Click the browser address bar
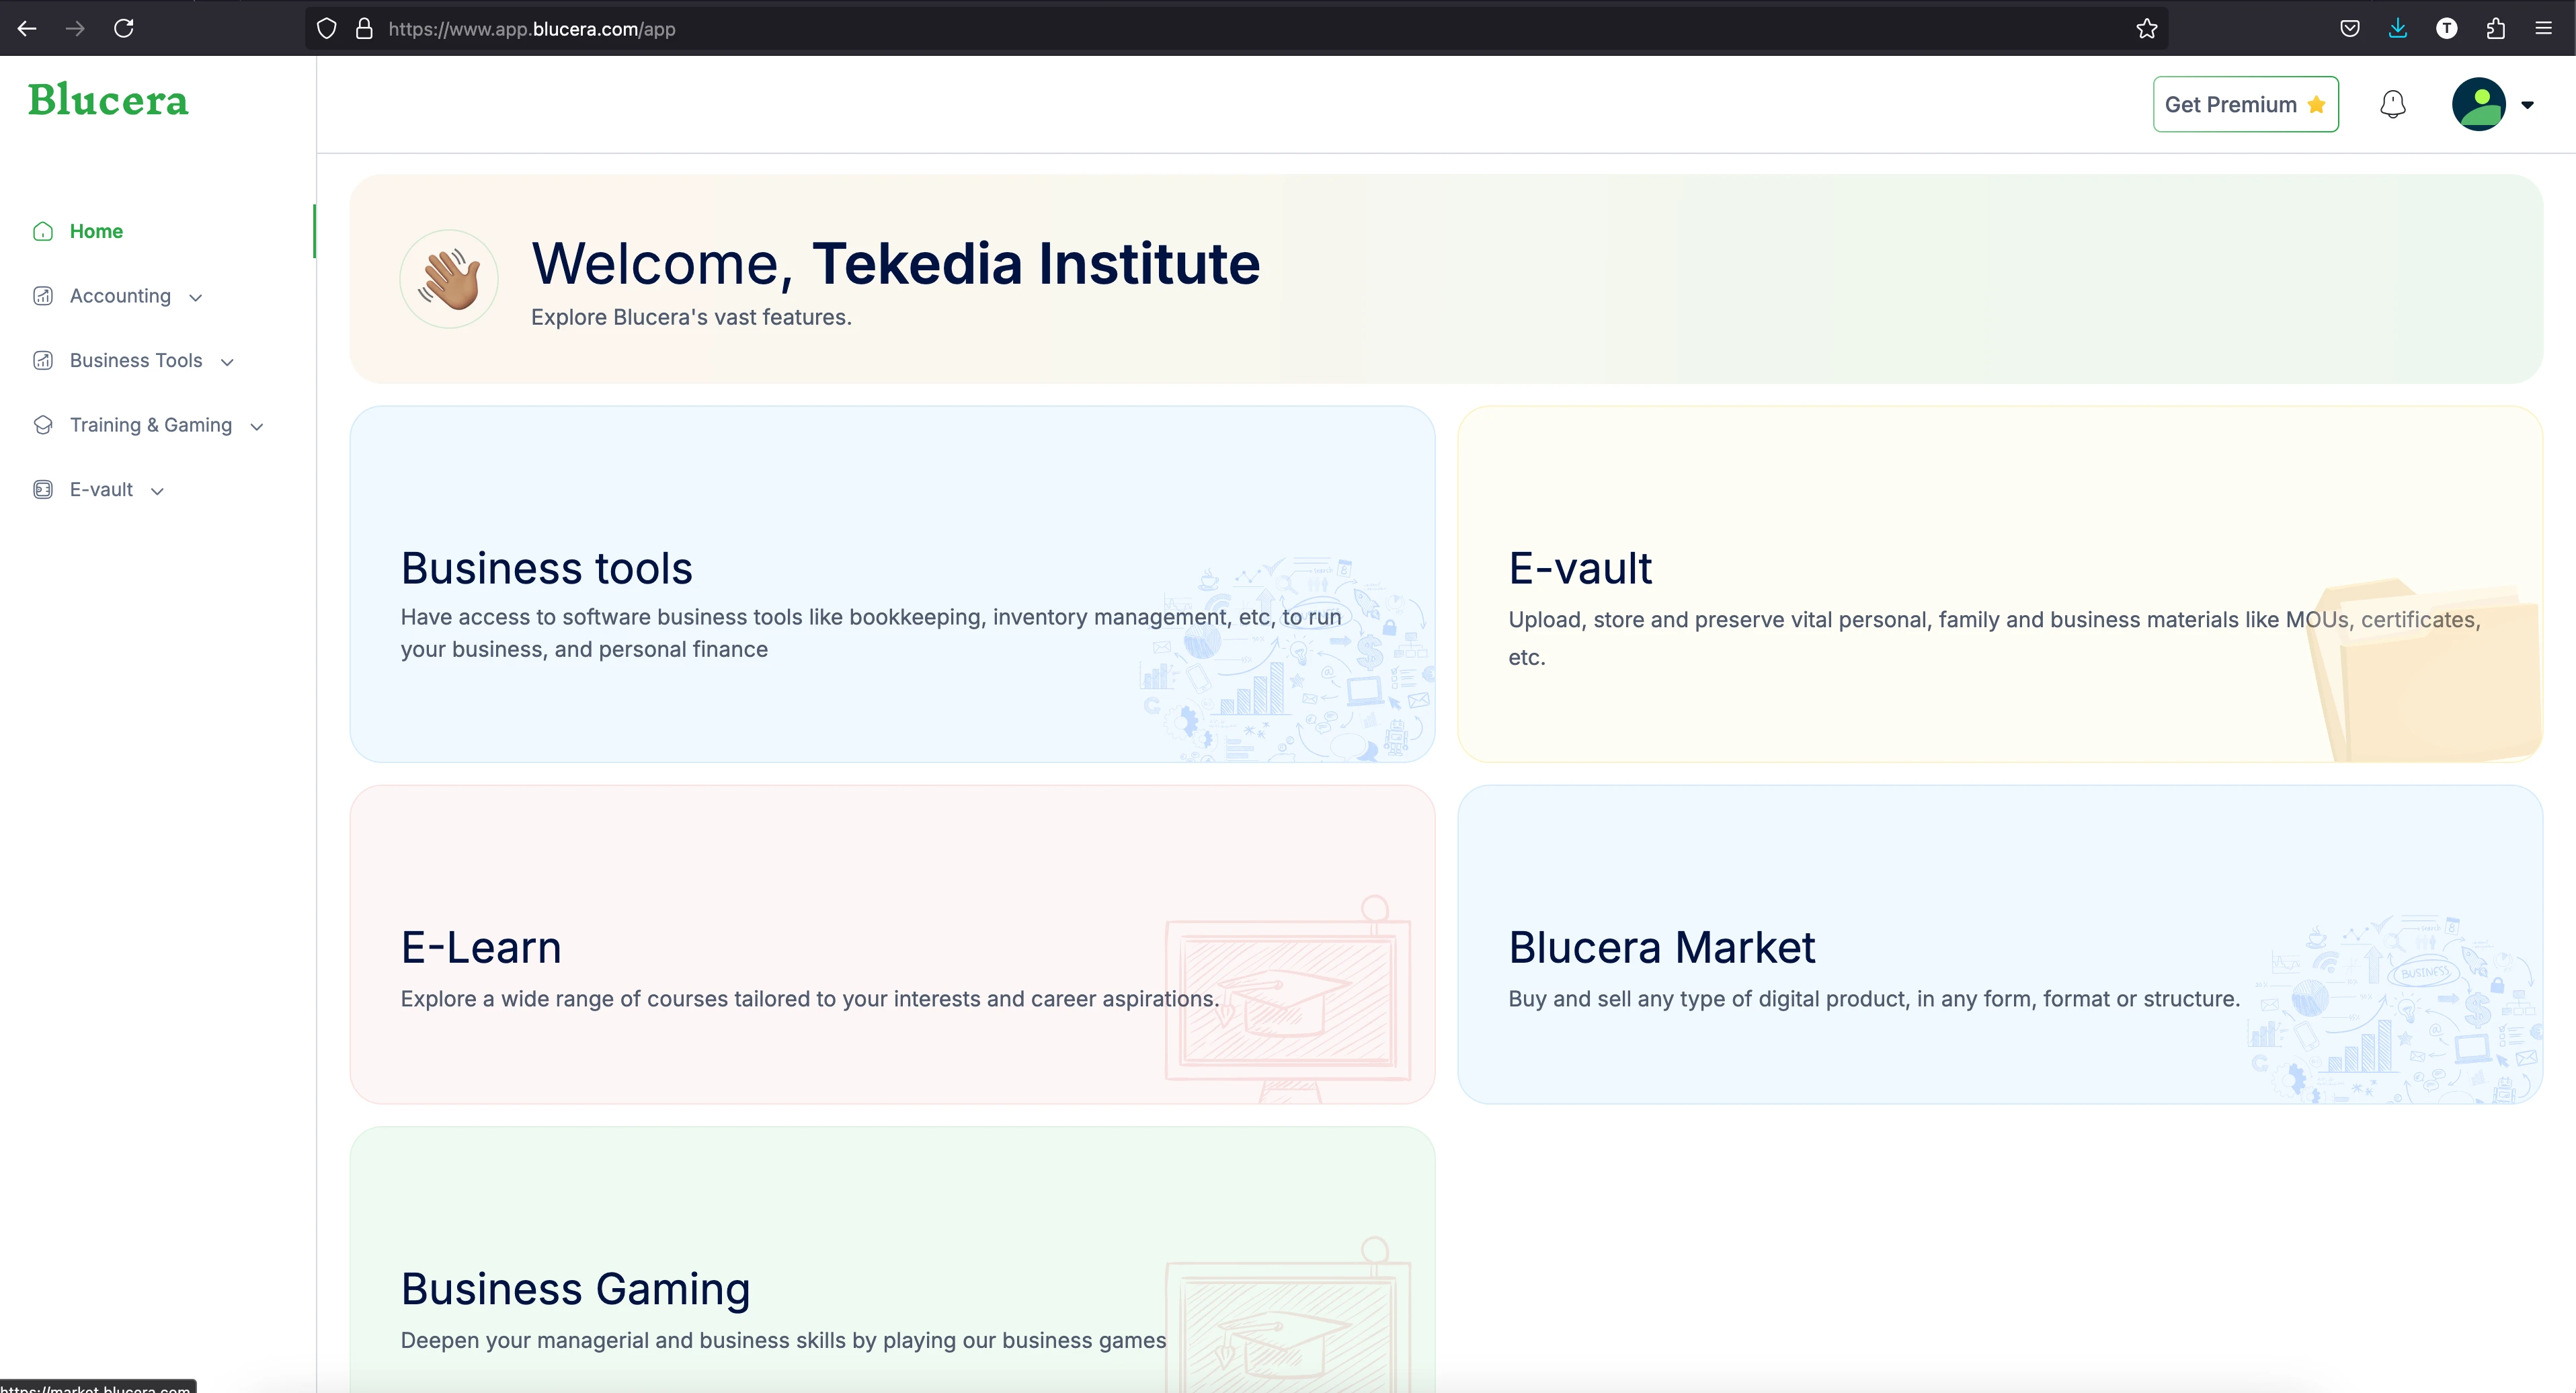 pos(1200,29)
